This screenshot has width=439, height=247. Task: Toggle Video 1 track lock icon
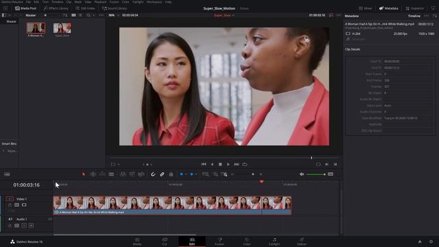(10, 205)
